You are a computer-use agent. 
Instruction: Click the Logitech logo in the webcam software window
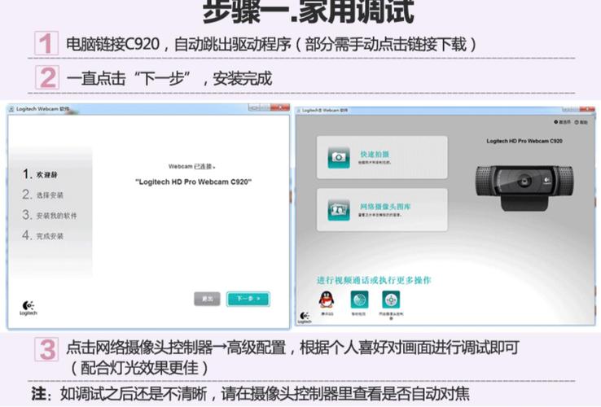click(305, 317)
